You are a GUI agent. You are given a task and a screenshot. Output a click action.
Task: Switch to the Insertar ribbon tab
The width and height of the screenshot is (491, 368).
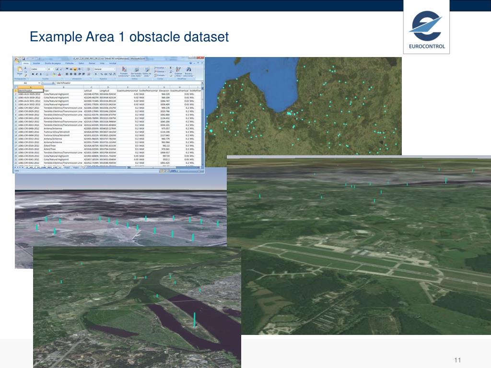point(36,63)
